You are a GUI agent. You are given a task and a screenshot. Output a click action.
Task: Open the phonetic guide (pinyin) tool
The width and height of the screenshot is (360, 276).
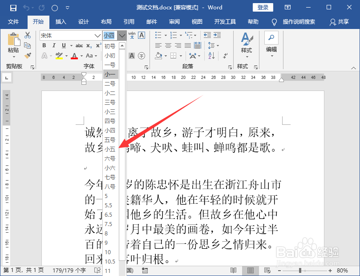[132, 36]
